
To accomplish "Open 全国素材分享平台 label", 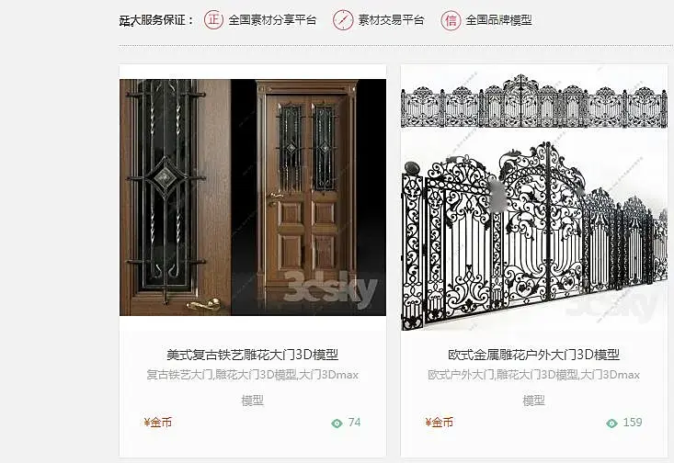I will click(272, 20).
